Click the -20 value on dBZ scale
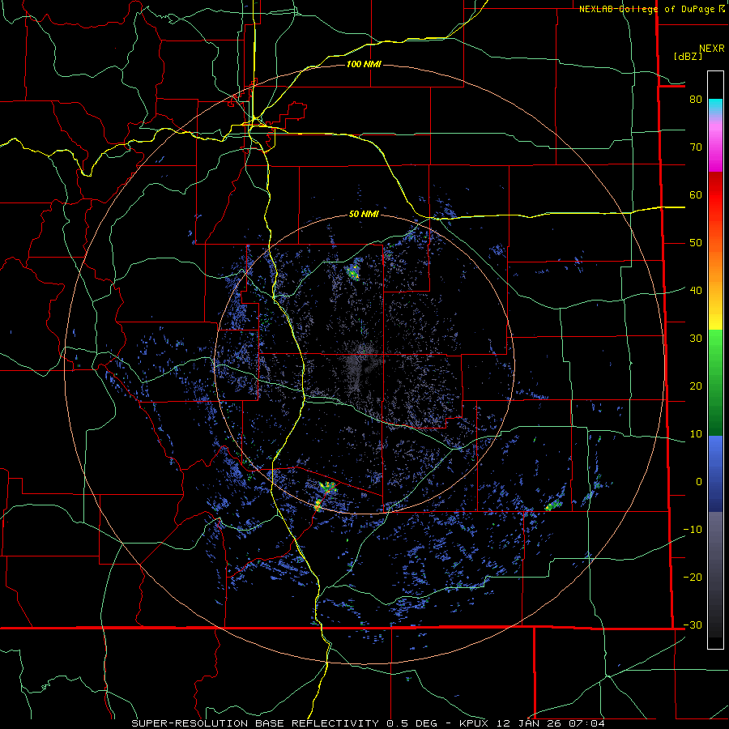This screenshot has height=729, width=729. [693, 577]
